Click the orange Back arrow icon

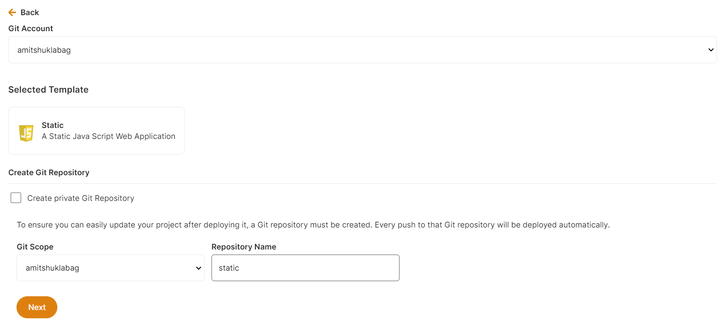[12, 12]
